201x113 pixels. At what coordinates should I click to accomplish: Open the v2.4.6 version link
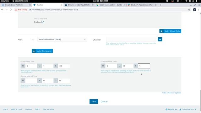tap(5, 110)
